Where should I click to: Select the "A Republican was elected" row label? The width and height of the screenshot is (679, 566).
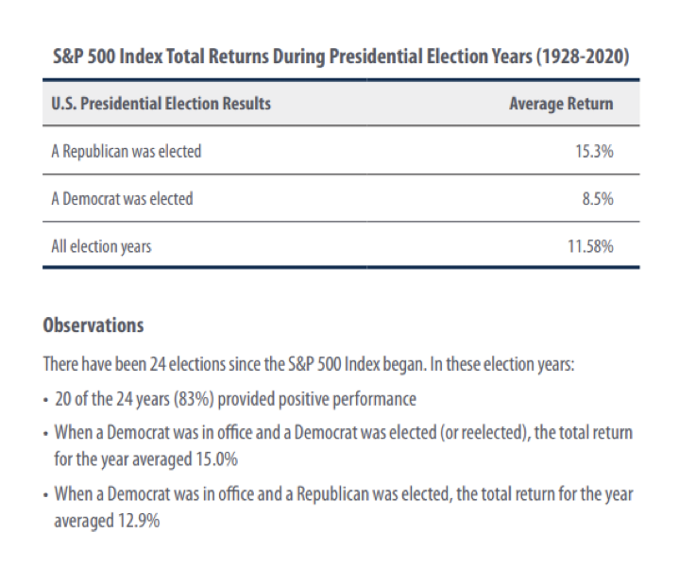click(126, 151)
